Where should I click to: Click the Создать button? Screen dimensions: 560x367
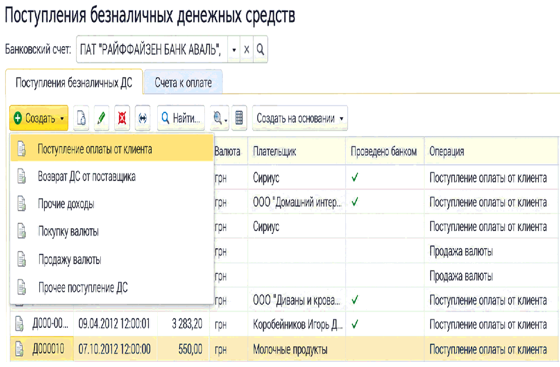pos(39,118)
